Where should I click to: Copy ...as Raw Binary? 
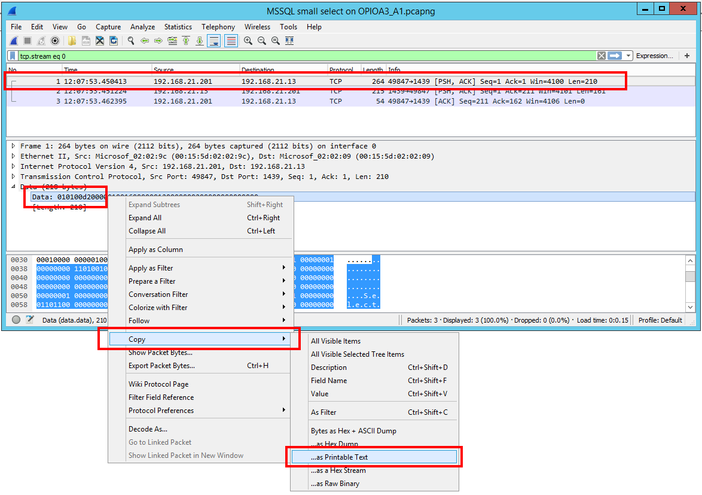tap(374, 484)
